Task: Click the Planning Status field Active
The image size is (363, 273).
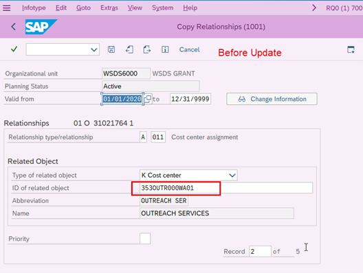Action: click(151, 86)
